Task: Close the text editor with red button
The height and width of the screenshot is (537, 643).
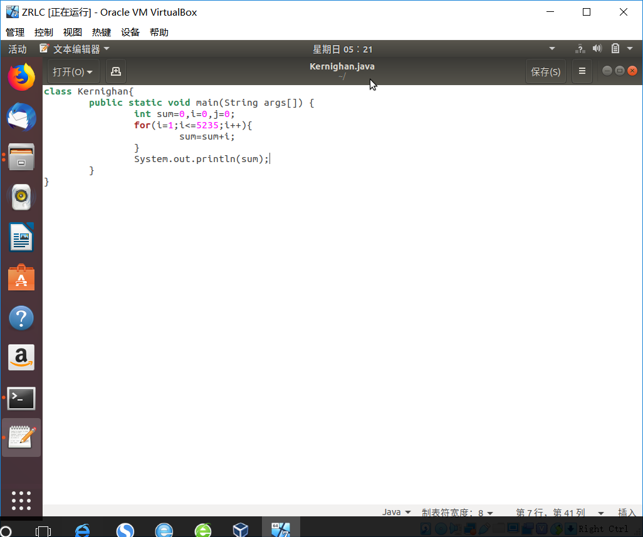Action: coord(633,71)
